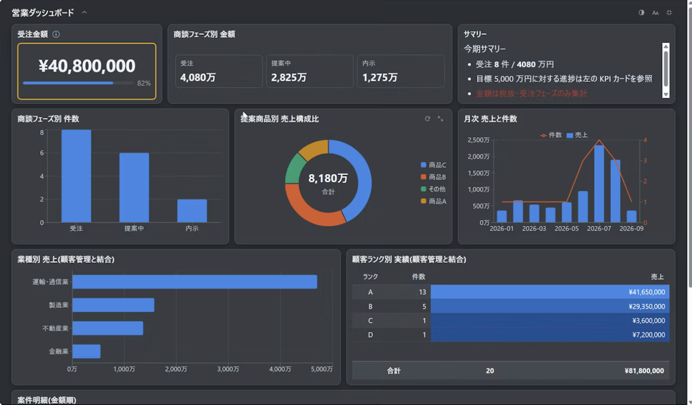Toggle the その他 legend entry
Image resolution: width=692 pixels, height=405 pixels.
point(433,189)
